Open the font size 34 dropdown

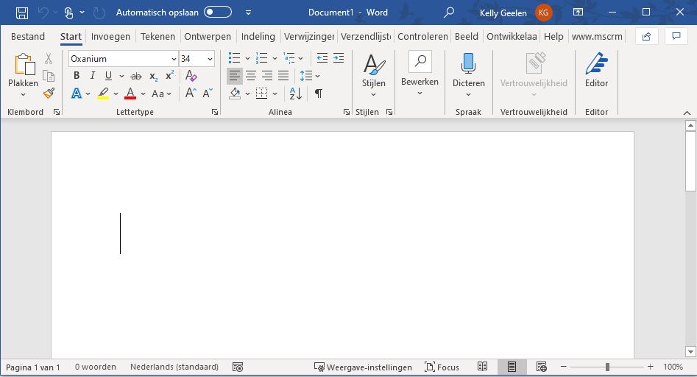coord(210,59)
